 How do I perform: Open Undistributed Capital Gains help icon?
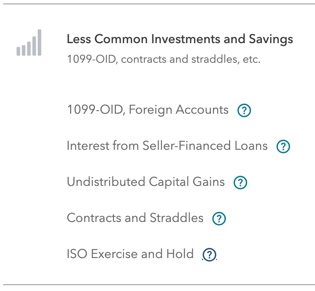point(240,182)
